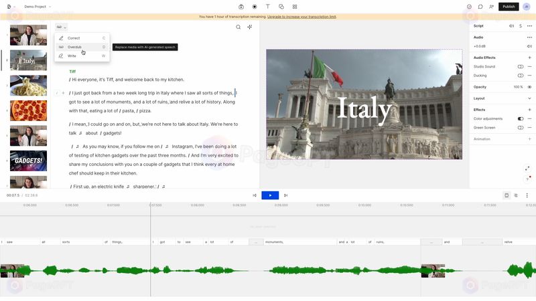Click the slash marker left of the plus icon
This screenshot has height=301, width=536.
57,93
